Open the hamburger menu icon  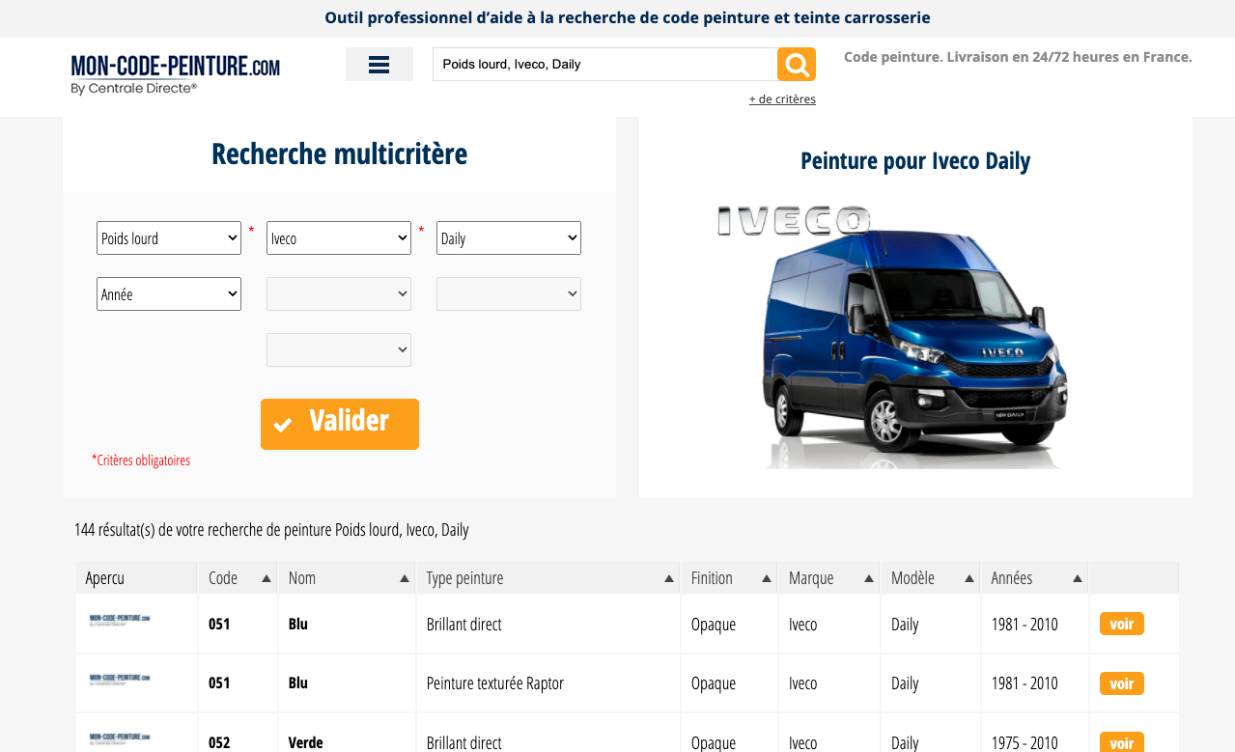[x=379, y=65]
